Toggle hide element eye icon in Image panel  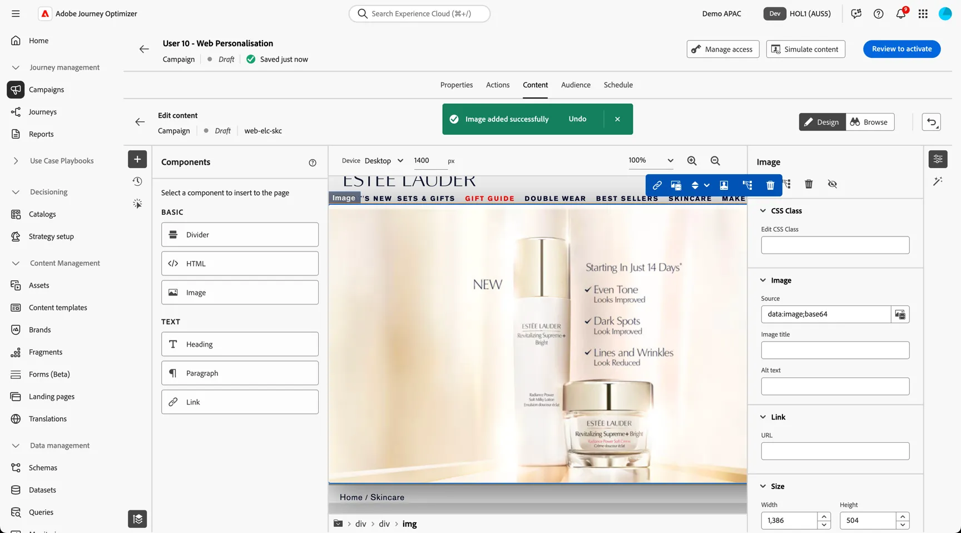click(x=832, y=184)
